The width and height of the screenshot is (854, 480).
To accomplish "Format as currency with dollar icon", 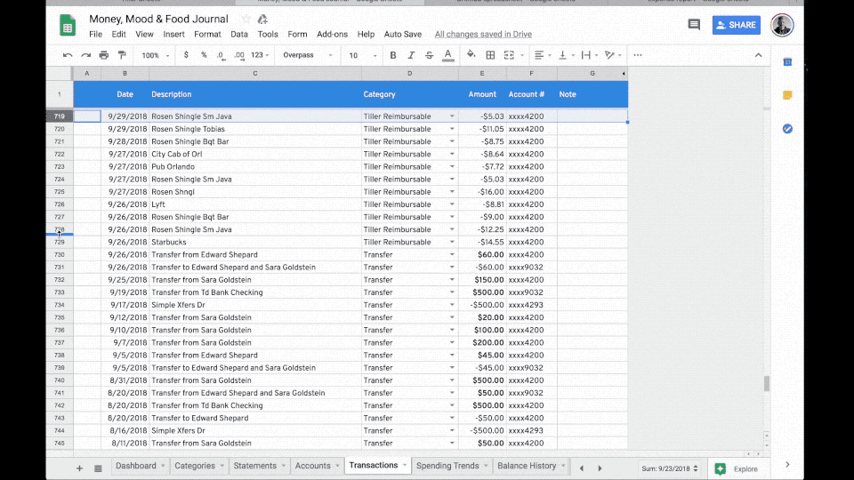I will [186, 55].
